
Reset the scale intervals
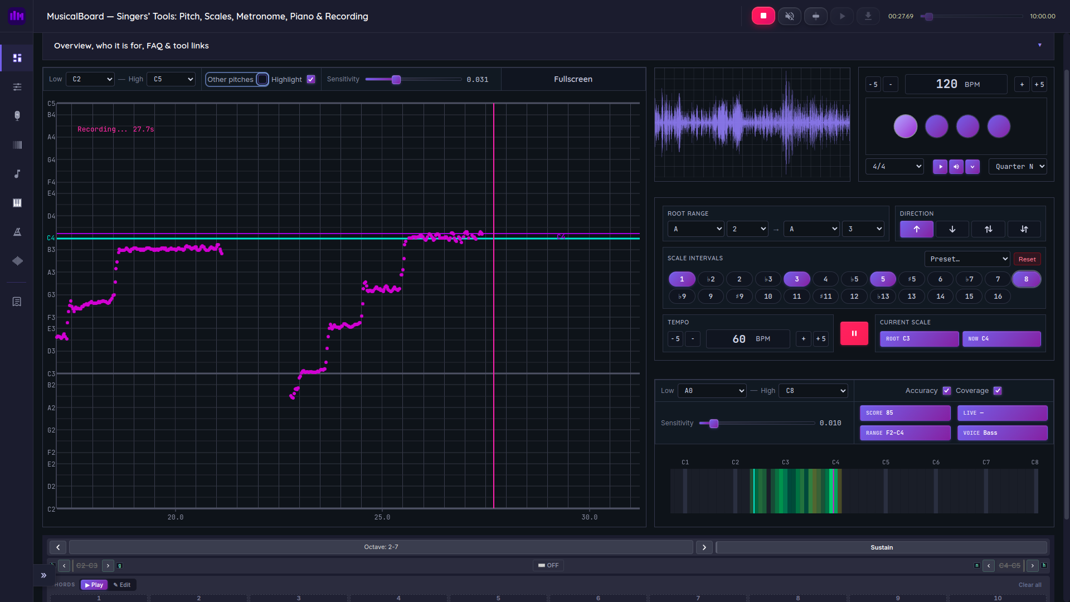[1027, 259]
